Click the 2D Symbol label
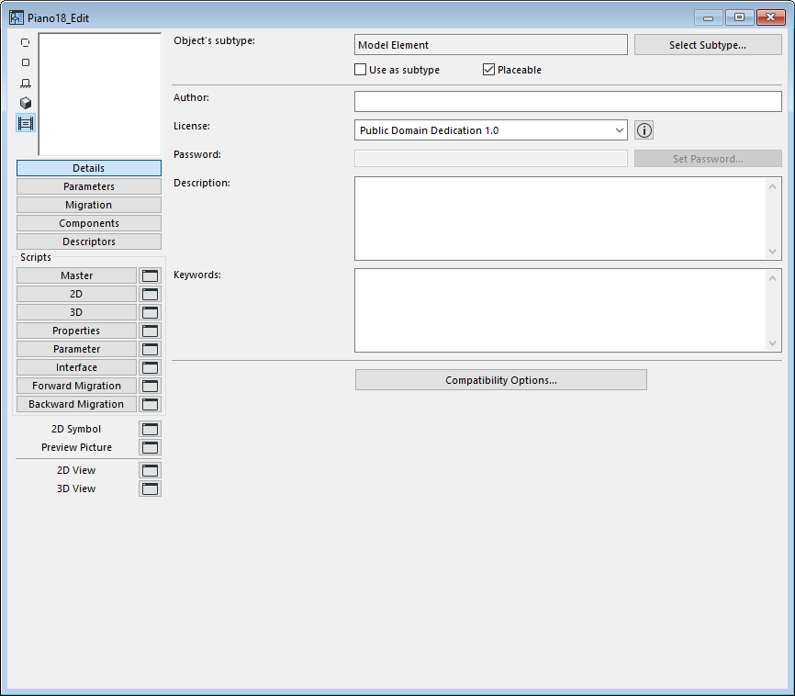 click(76, 429)
